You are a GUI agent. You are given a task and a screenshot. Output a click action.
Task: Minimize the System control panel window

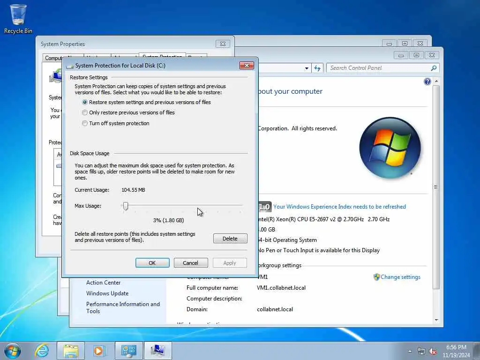pyautogui.click(x=401, y=55)
